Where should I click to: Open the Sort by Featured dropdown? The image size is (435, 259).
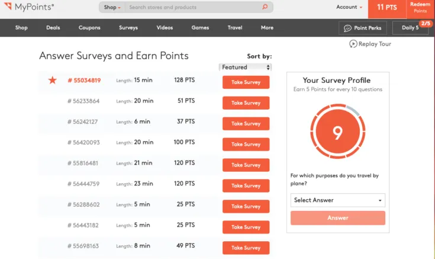(245, 68)
